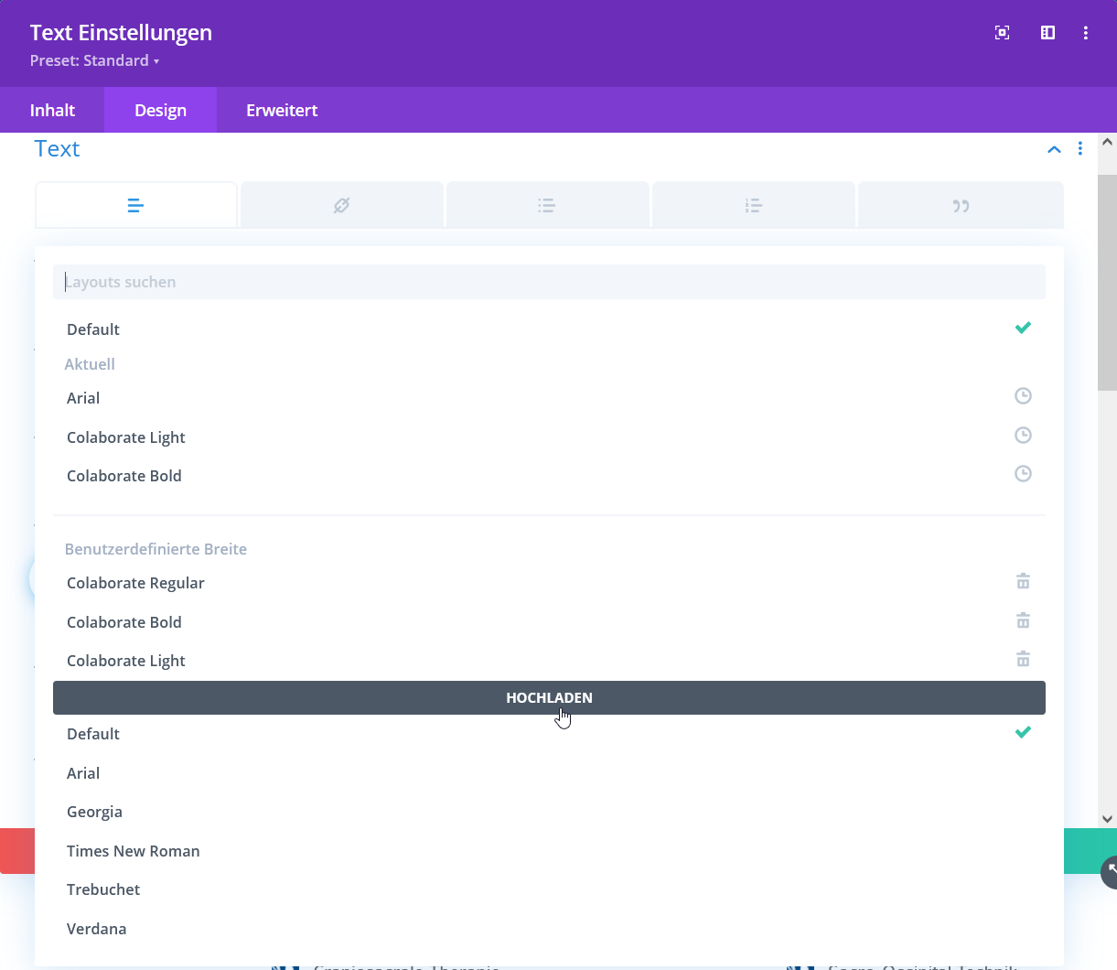Viewport: 1117px width, 970px height.
Task: Select the top Default font entry
Action: tap(549, 329)
